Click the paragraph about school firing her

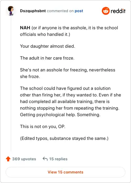click(x=70, y=101)
